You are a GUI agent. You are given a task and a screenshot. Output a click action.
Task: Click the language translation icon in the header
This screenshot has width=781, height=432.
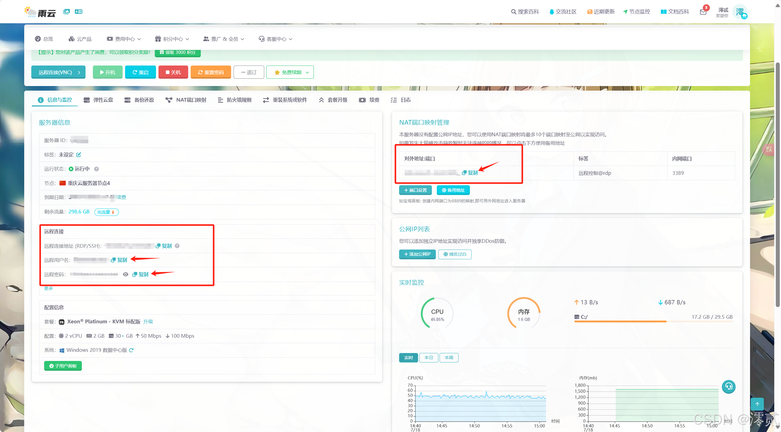[78, 12]
